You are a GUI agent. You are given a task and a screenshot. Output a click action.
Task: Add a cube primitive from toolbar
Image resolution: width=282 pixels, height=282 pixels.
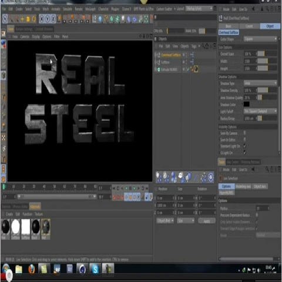click(x=100, y=19)
